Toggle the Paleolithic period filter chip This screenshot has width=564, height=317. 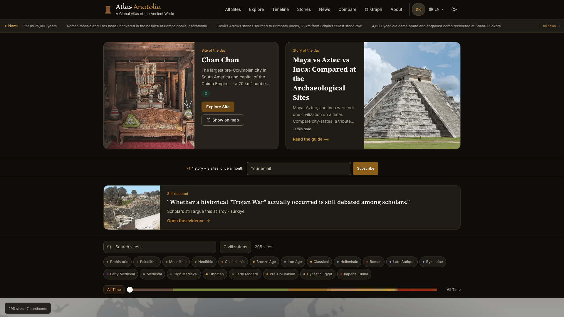(147, 262)
